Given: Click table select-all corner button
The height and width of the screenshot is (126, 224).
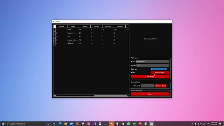Looking at the screenshot, I should coord(55,26).
